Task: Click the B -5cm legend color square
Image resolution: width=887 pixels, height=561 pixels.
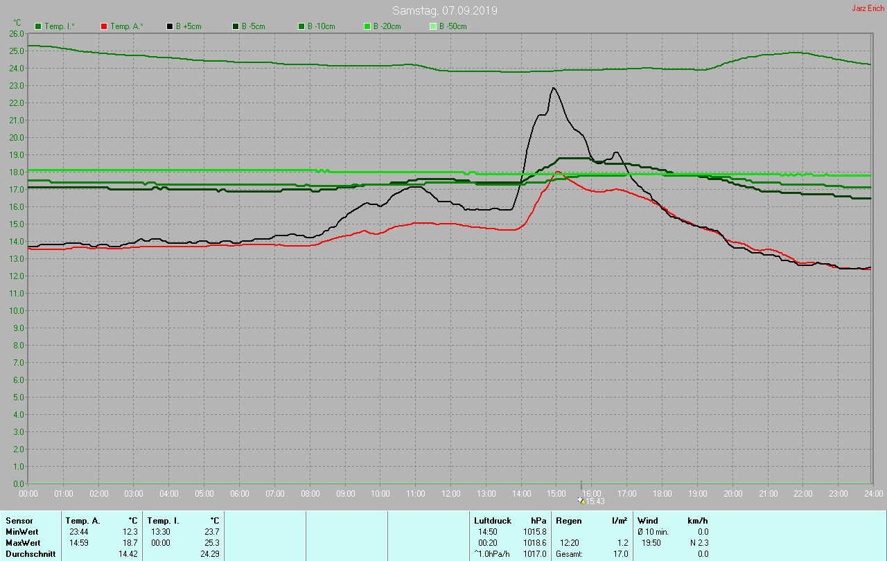Action: point(236,26)
